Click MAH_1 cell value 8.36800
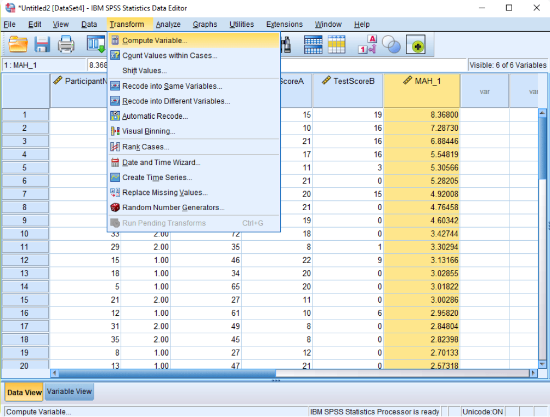 (x=422, y=114)
